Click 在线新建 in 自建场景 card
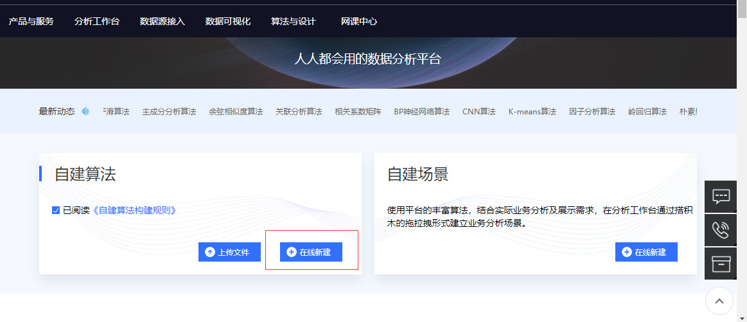Screen dimensions: 747x322 click(x=646, y=252)
